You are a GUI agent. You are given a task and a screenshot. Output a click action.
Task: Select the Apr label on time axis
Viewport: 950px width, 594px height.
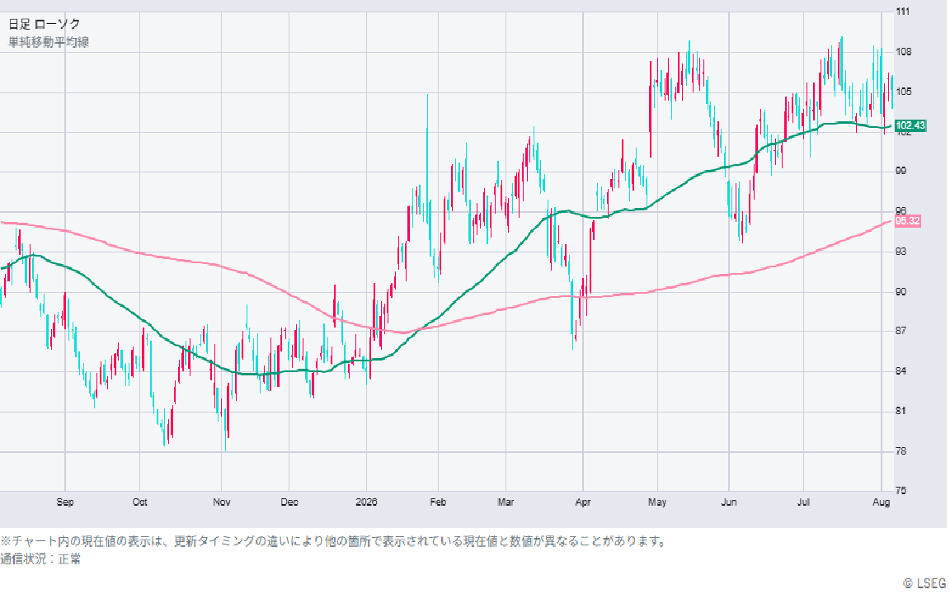[x=583, y=502]
